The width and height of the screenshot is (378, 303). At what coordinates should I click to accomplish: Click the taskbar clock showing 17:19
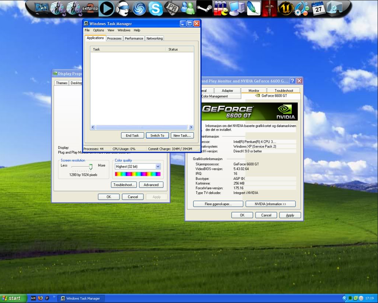[369, 299]
